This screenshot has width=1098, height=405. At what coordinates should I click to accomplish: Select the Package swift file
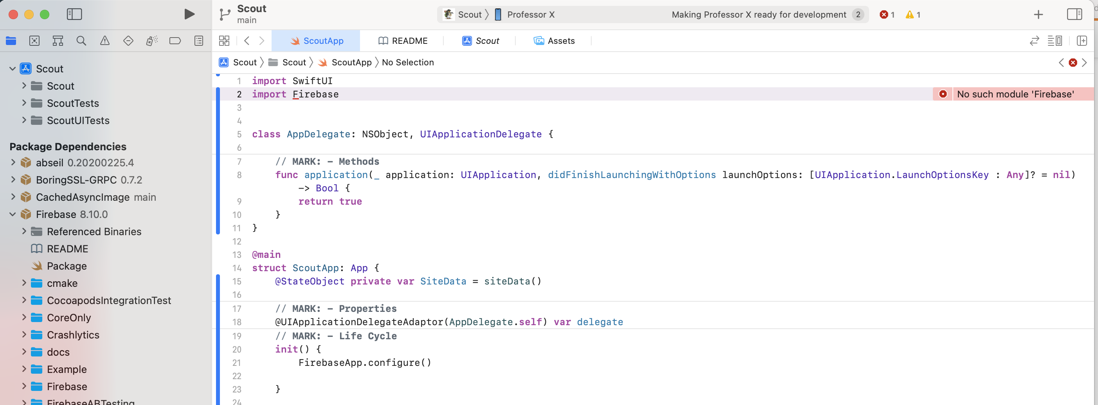pyautogui.click(x=59, y=266)
